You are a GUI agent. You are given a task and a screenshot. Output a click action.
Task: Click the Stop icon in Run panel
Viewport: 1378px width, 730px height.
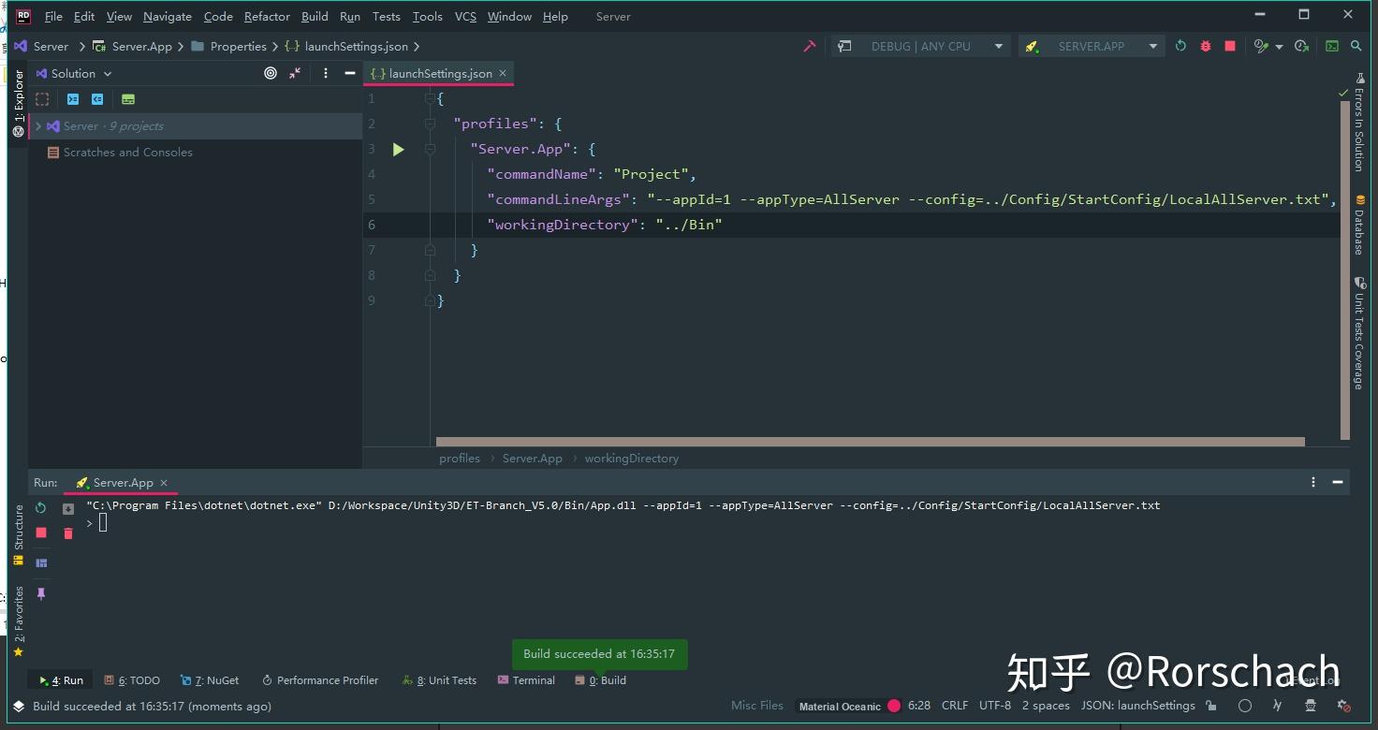click(x=41, y=533)
